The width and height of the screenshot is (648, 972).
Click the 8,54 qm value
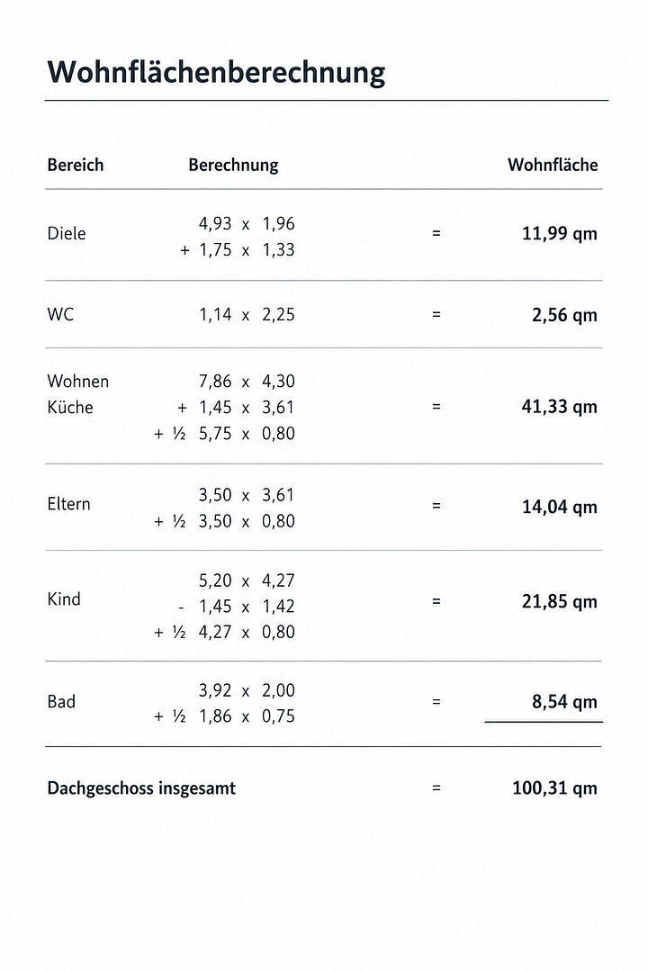tap(564, 702)
